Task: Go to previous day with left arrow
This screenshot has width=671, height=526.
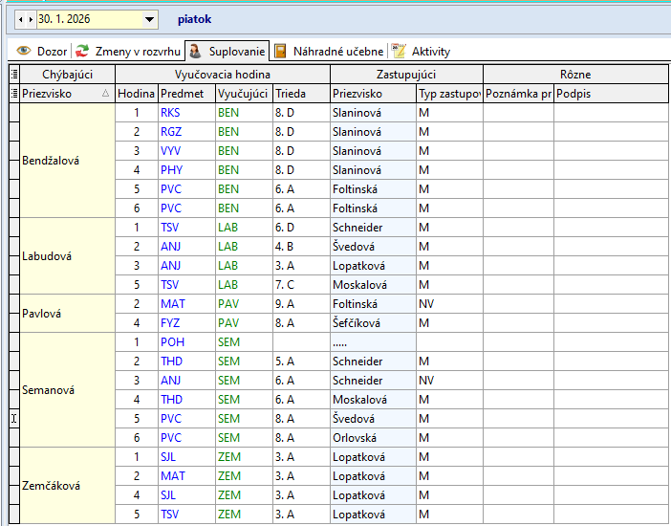Action: click(21, 18)
